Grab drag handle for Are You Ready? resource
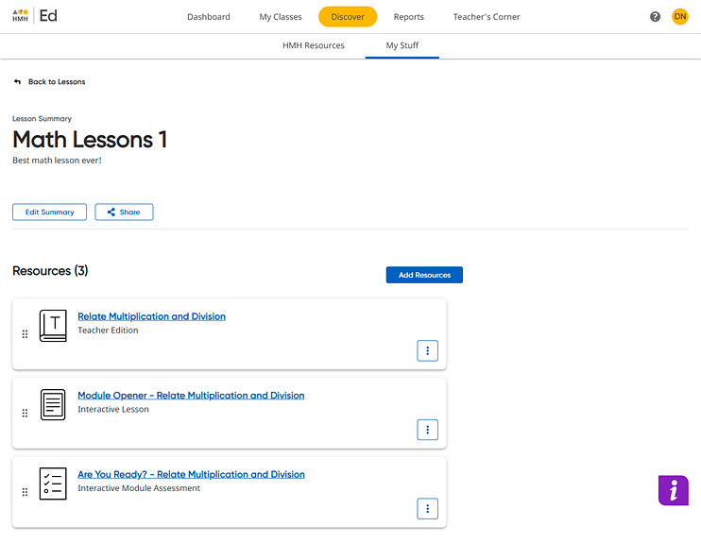The height and width of the screenshot is (543, 701). pos(25,492)
